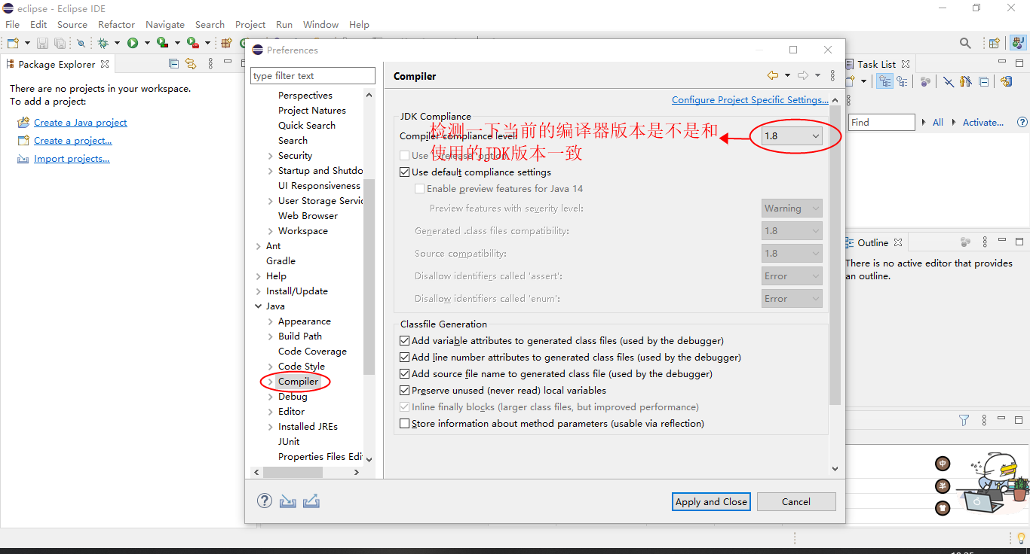
Task: Click Import projects link
Action: coord(72,158)
